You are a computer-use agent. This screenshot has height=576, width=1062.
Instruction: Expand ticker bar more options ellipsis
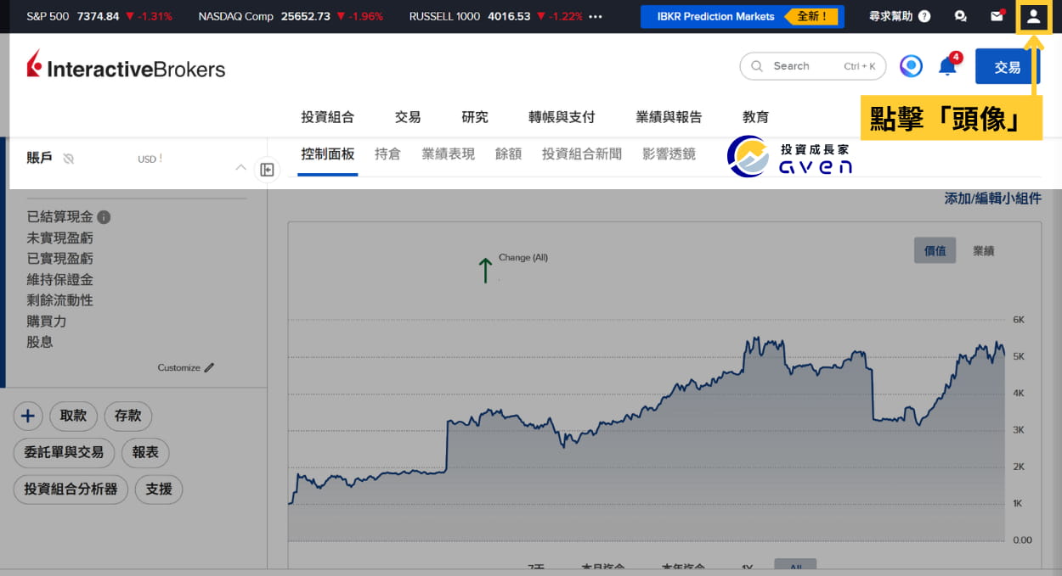(596, 16)
